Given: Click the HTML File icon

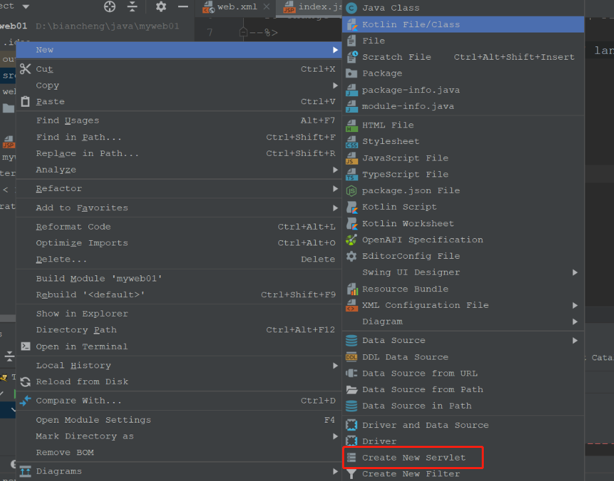Looking at the screenshot, I should pyautogui.click(x=352, y=125).
